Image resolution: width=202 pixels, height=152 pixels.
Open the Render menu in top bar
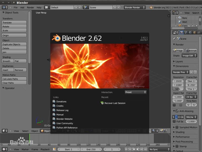coord(31,7)
